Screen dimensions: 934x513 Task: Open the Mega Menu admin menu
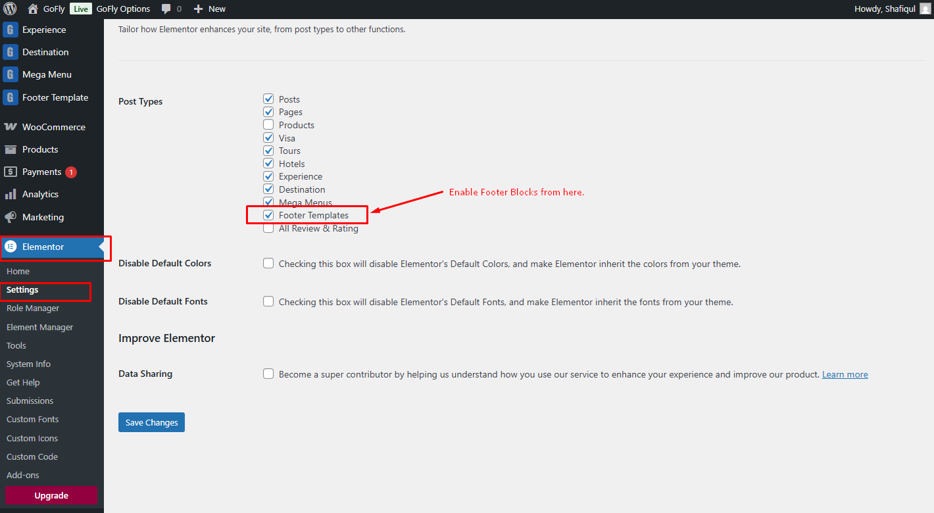(52, 74)
